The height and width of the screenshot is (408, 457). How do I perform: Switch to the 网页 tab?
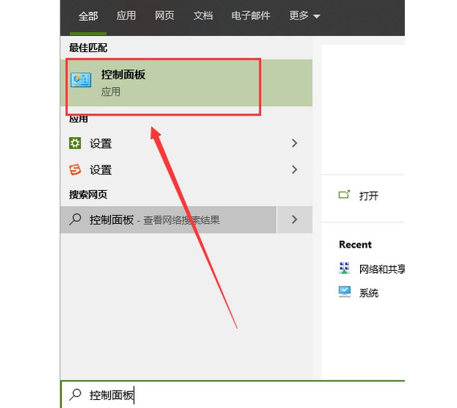point(164,16)
